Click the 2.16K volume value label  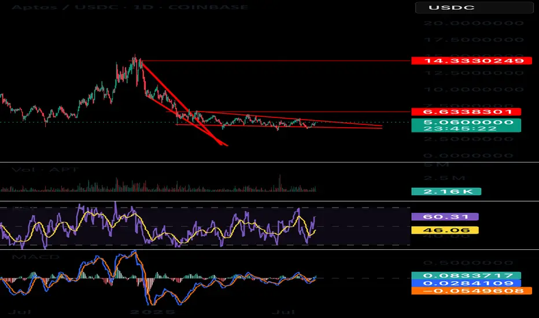pyautogui.click(x=446, y=191)
